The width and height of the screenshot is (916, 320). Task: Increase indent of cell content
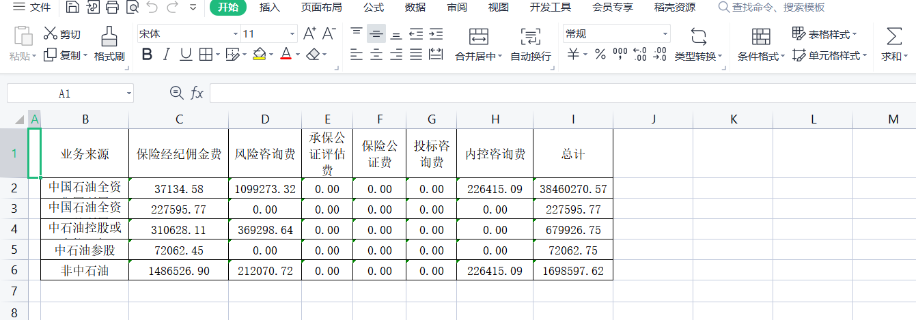point(436,33)
